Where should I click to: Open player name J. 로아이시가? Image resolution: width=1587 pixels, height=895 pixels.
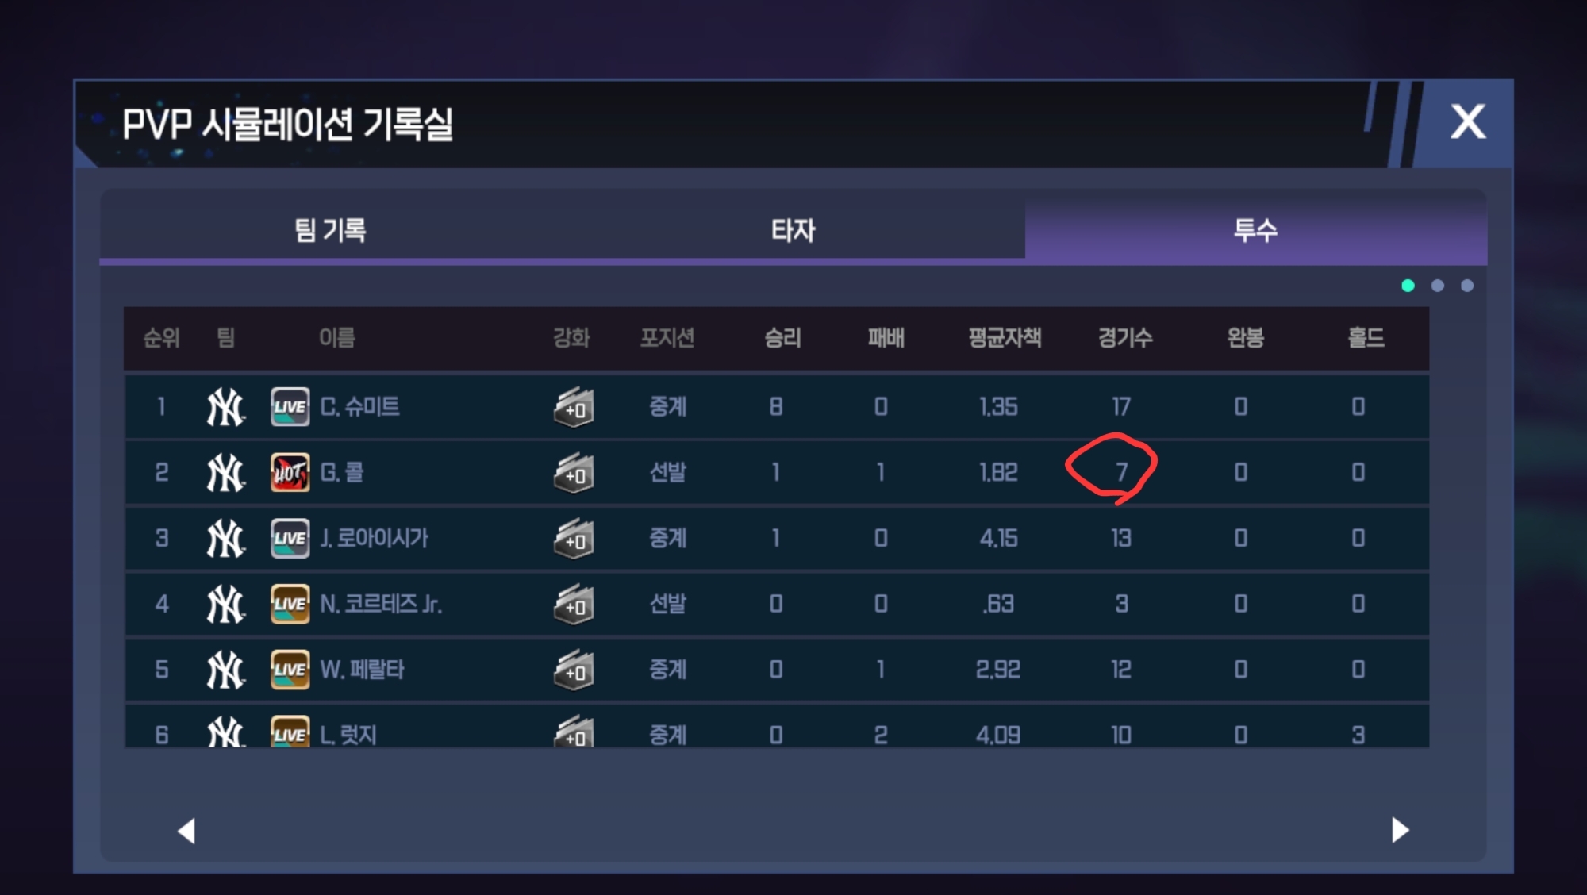coord(374,538)
